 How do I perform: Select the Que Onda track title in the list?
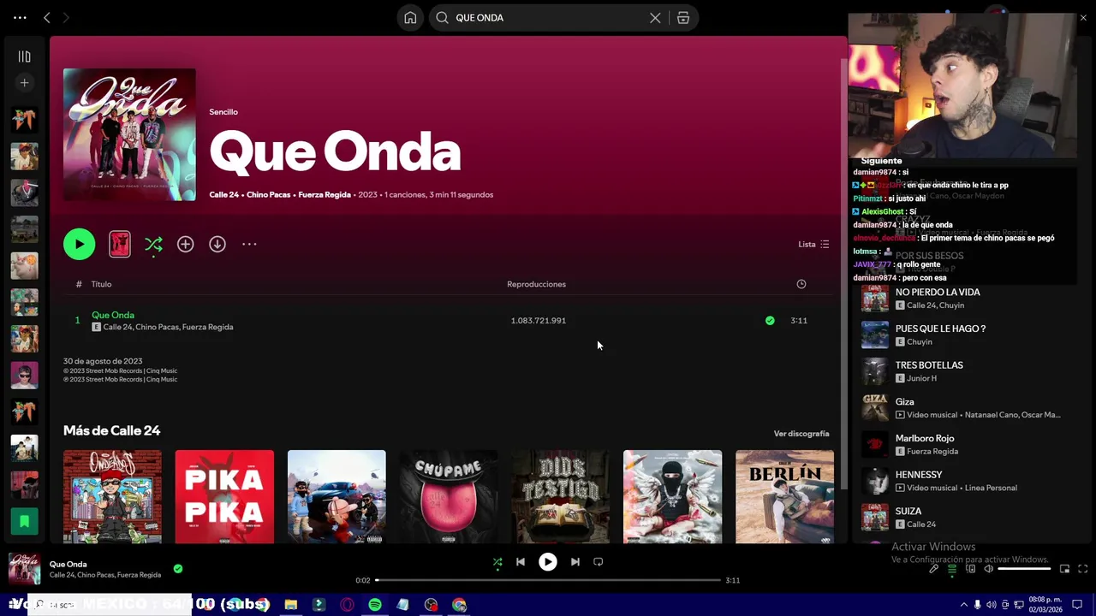pos(113,315)
